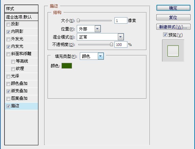Tick the 外发光 outer glow checkbox
This screenshot has width=195, height=149.
click(x=8, y=39)
